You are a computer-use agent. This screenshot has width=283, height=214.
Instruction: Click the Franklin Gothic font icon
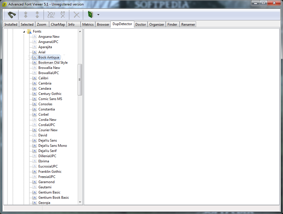[35, 172]
